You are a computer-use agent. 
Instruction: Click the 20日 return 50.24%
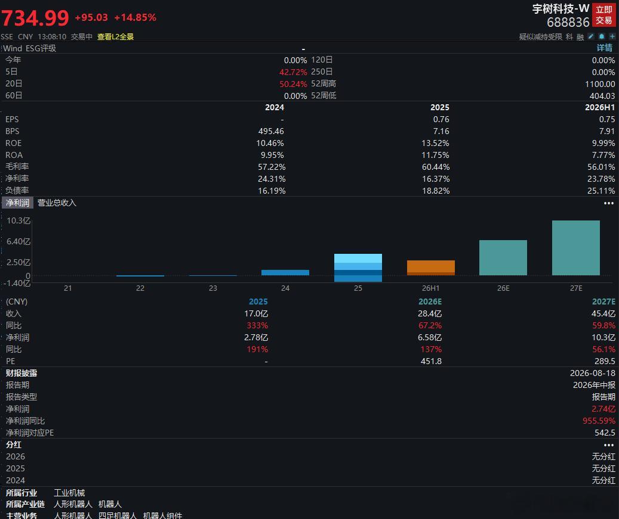click(293, 84)
